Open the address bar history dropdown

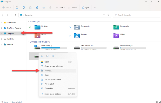(x=104, y=15)
